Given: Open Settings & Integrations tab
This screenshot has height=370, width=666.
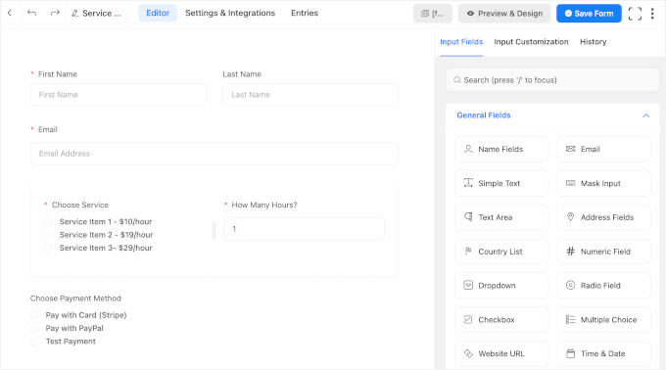Looking at the screenshot, I should coord(230,13).
